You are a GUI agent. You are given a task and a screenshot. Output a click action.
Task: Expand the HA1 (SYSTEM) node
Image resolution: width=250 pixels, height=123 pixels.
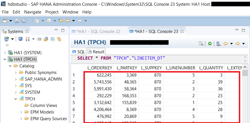click(5, 53)
